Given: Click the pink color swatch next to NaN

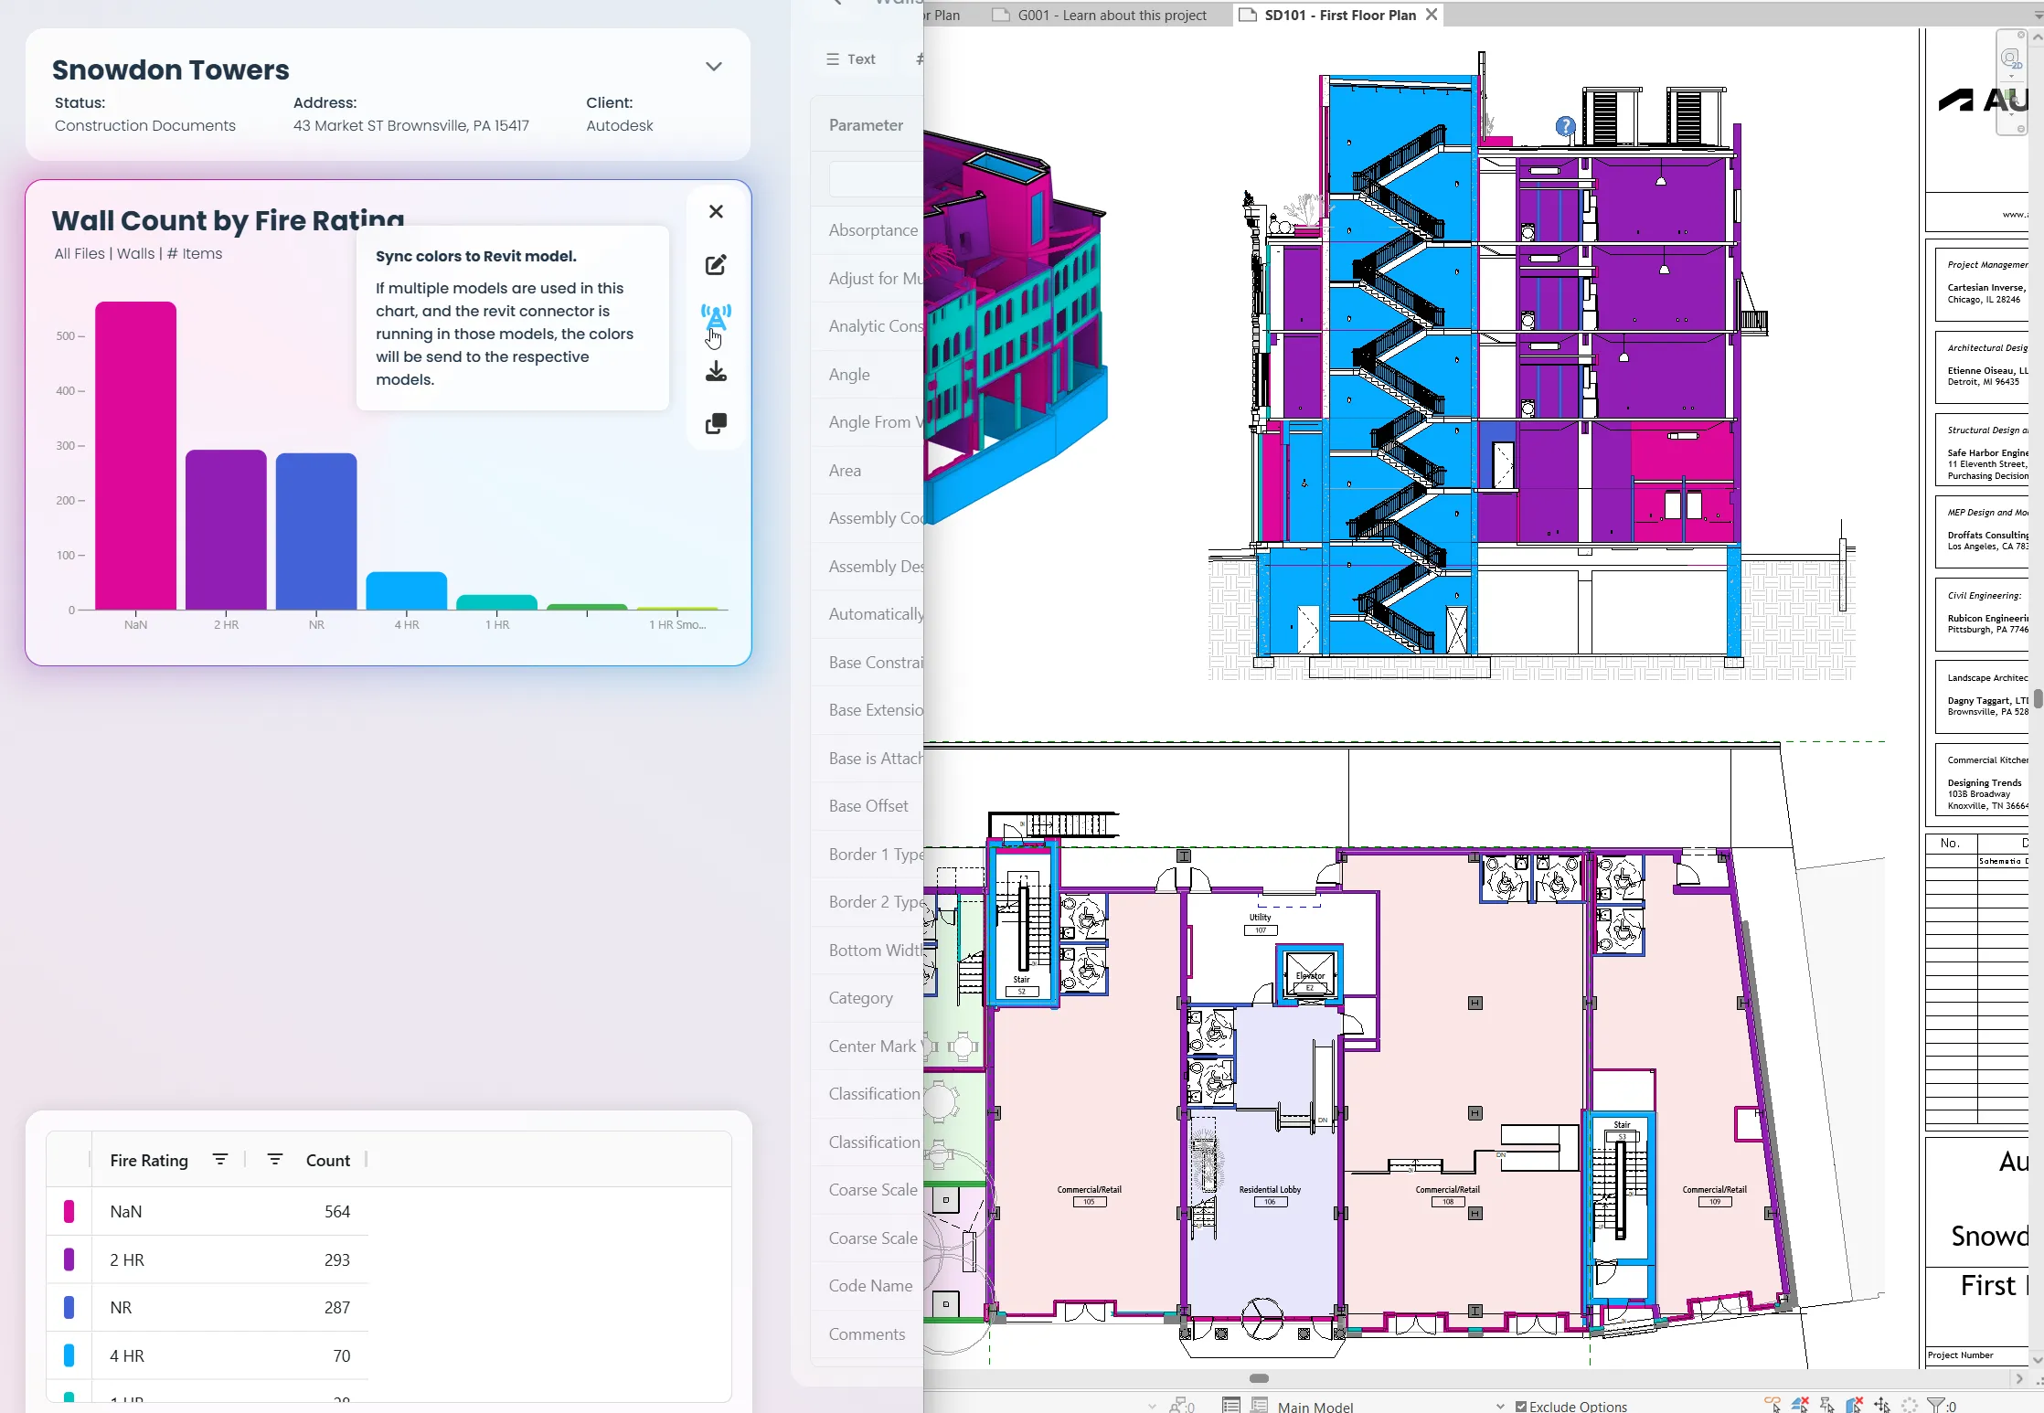Looking at the screenshot, I should point(69,1211).
